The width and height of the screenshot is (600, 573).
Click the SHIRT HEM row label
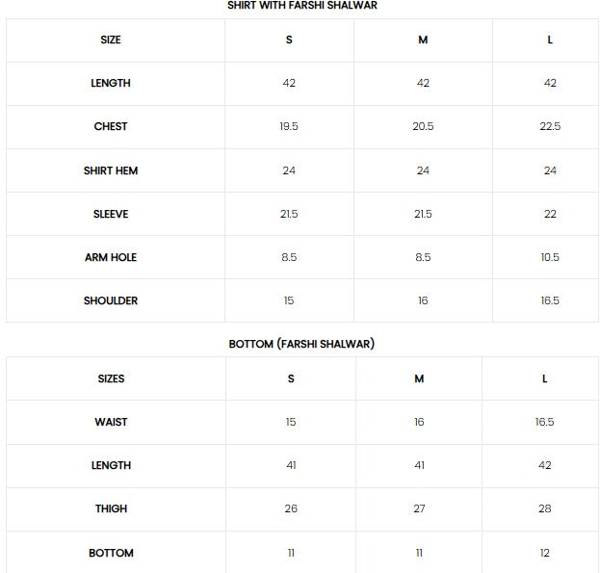[111, 170]
